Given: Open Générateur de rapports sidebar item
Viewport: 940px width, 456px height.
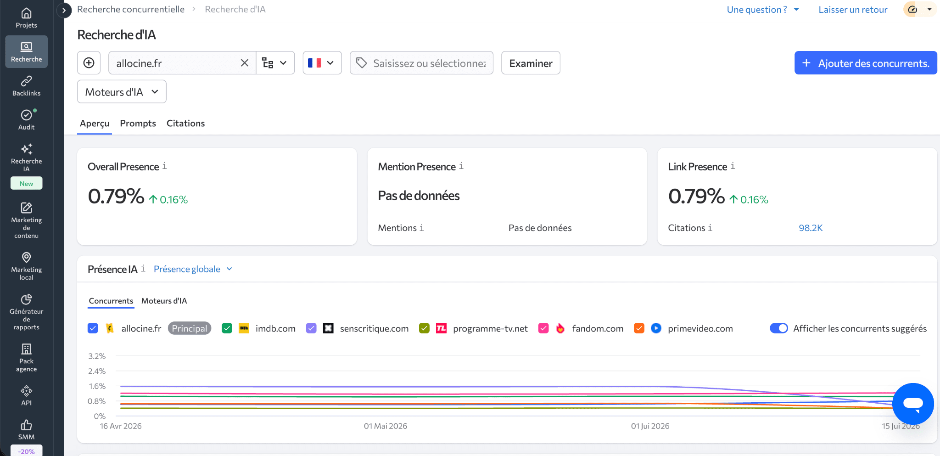Looking at the screenshot, I should (x=26, y=312).
